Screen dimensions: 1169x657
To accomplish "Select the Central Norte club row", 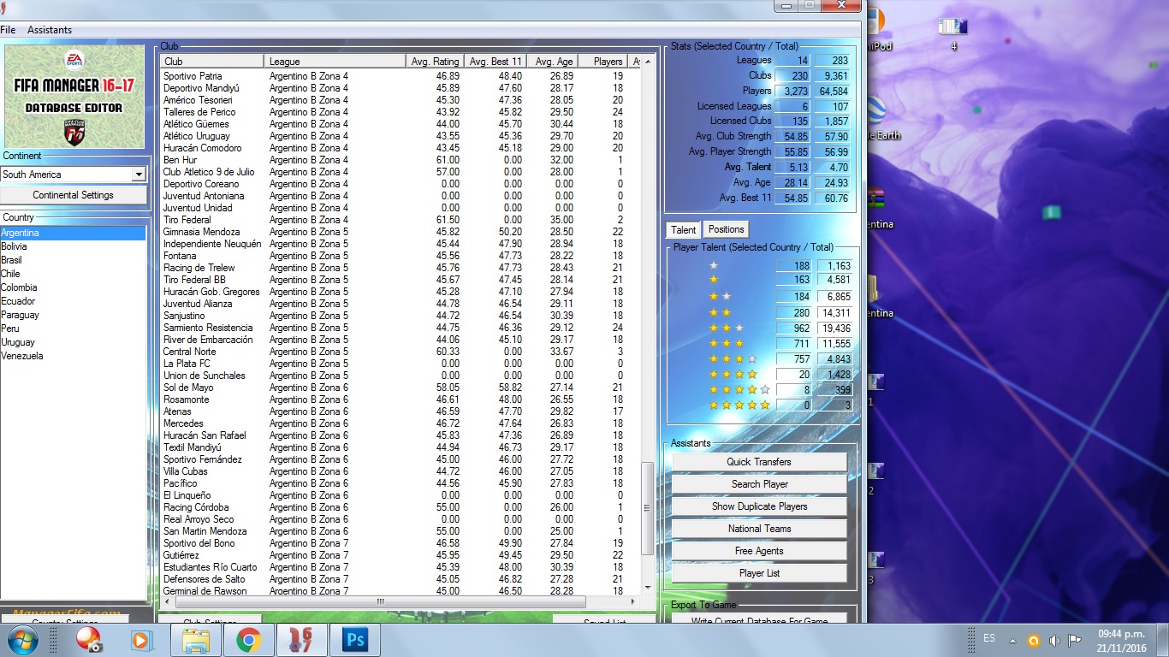I will [x=401, y=352].
